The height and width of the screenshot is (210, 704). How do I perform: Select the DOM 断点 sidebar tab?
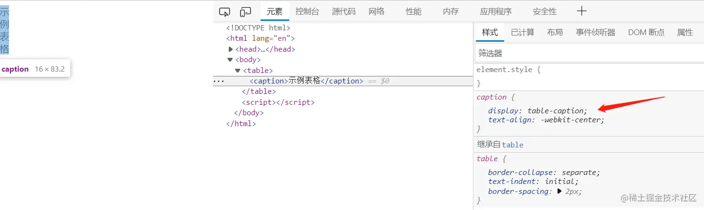[x=646, y=32]
